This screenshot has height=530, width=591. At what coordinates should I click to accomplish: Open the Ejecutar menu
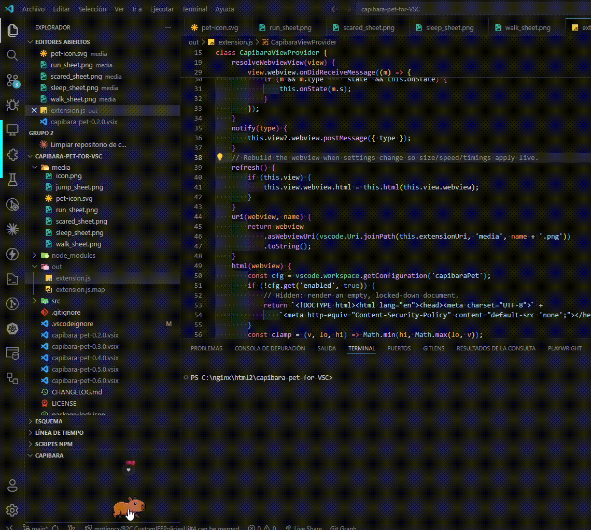(162, 9)
